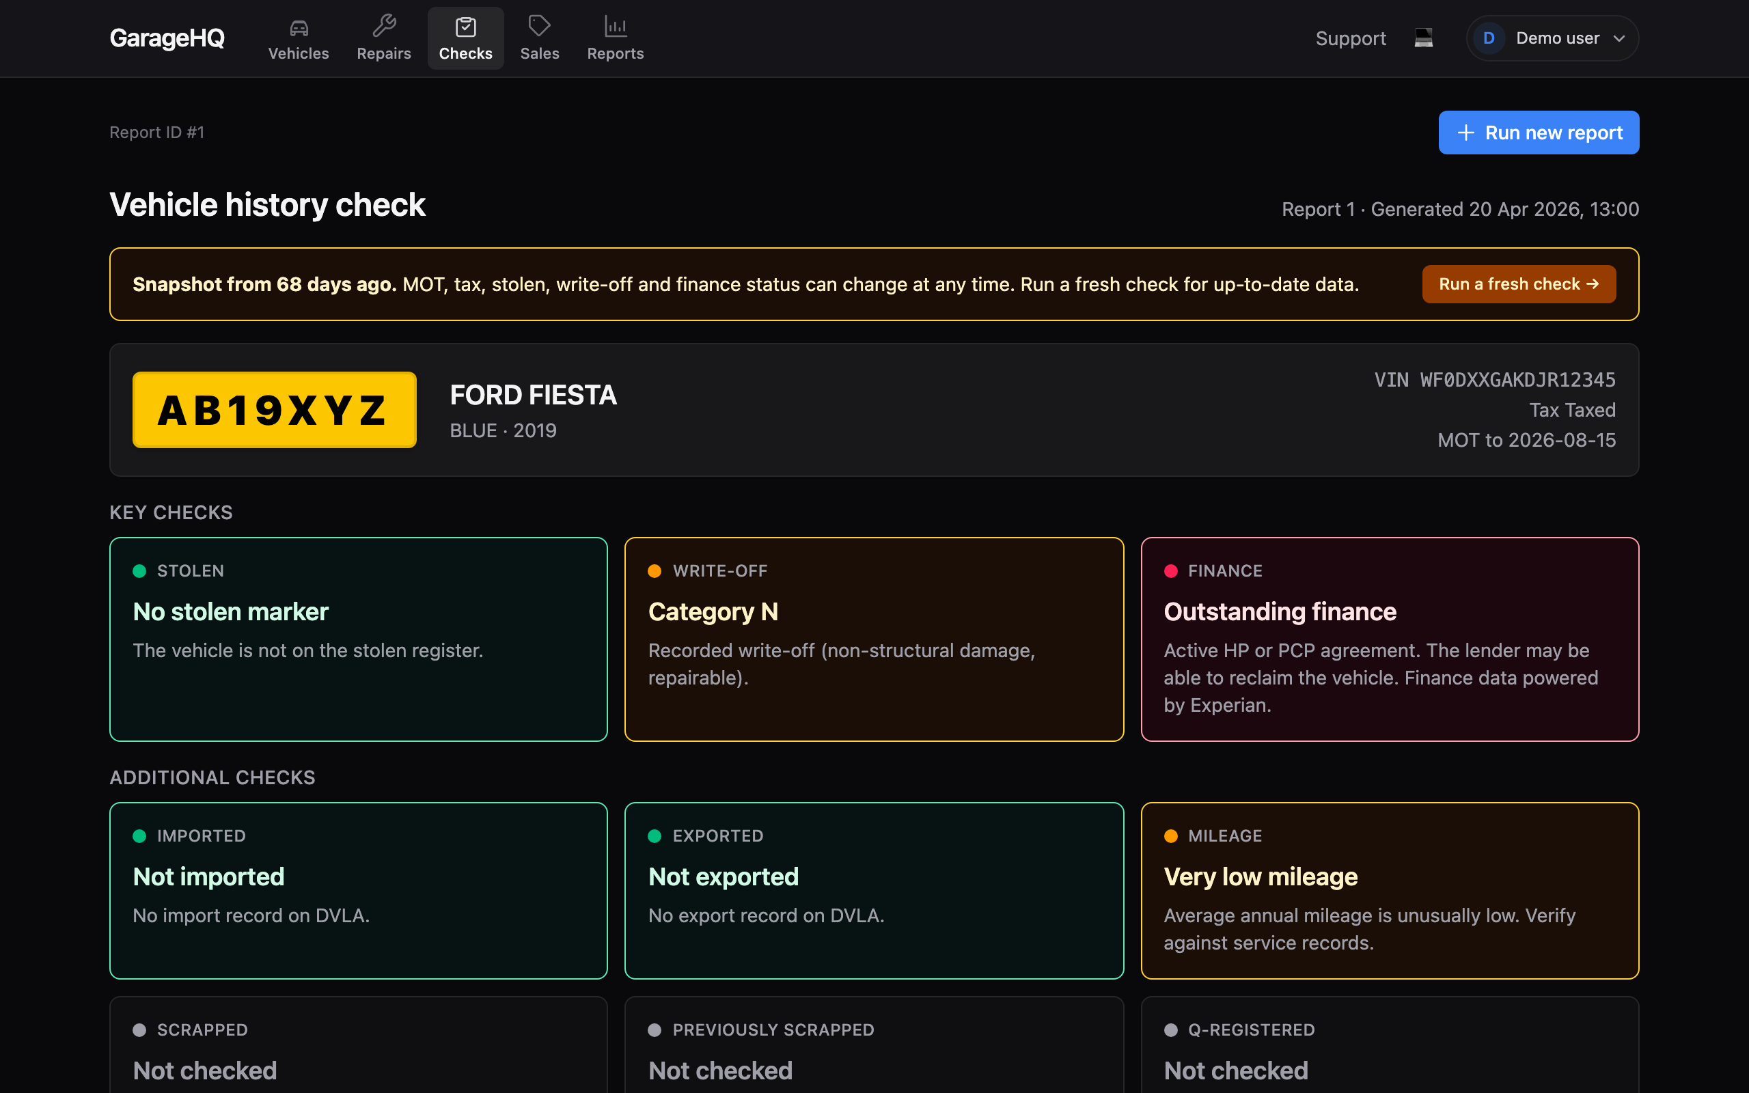Open the Repairs nav tab label
The width and height of the screenshot is (1749, 1093).
pyautogui.click(x=384, y=53)
